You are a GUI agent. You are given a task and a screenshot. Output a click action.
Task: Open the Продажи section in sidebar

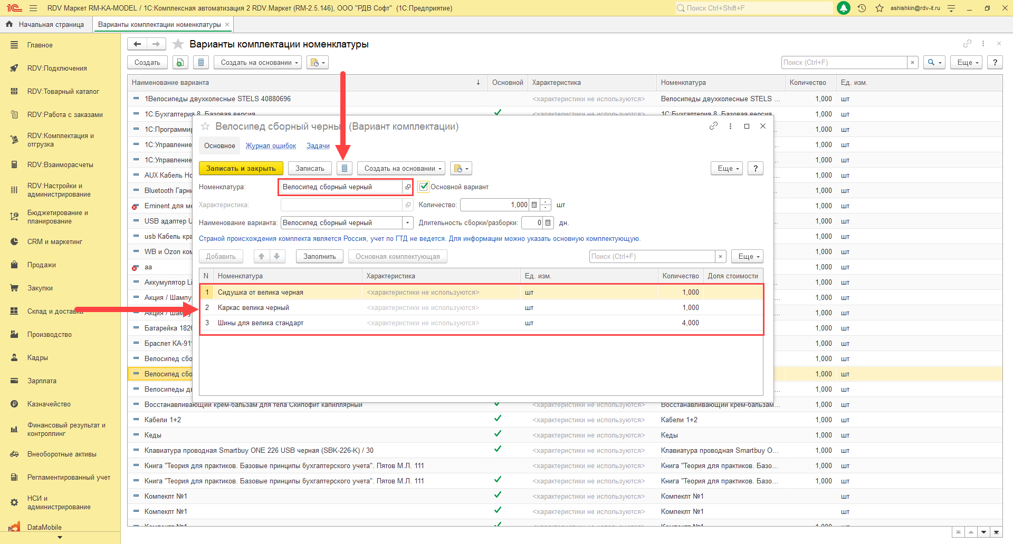pyautogui.click(x=42, y=265)
